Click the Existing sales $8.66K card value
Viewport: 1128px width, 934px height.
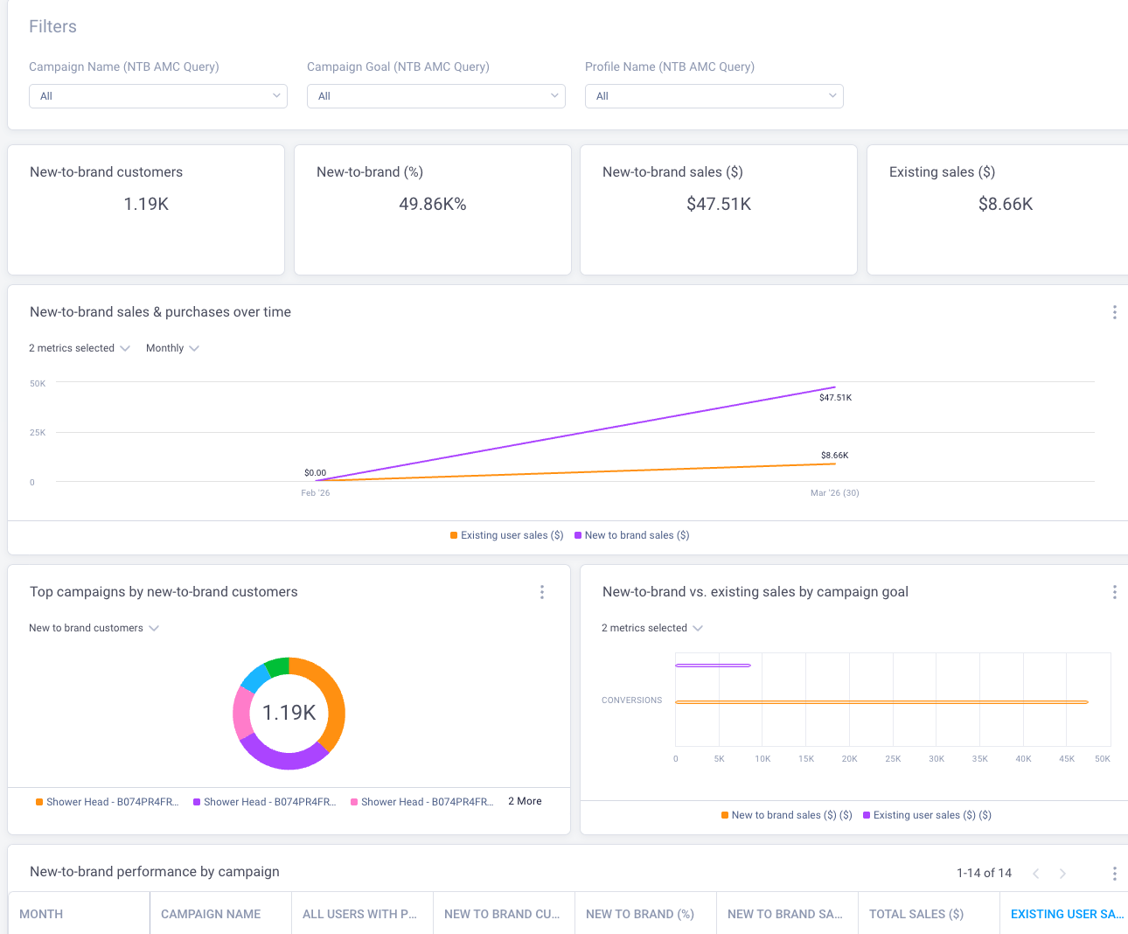click(1006, 204)
